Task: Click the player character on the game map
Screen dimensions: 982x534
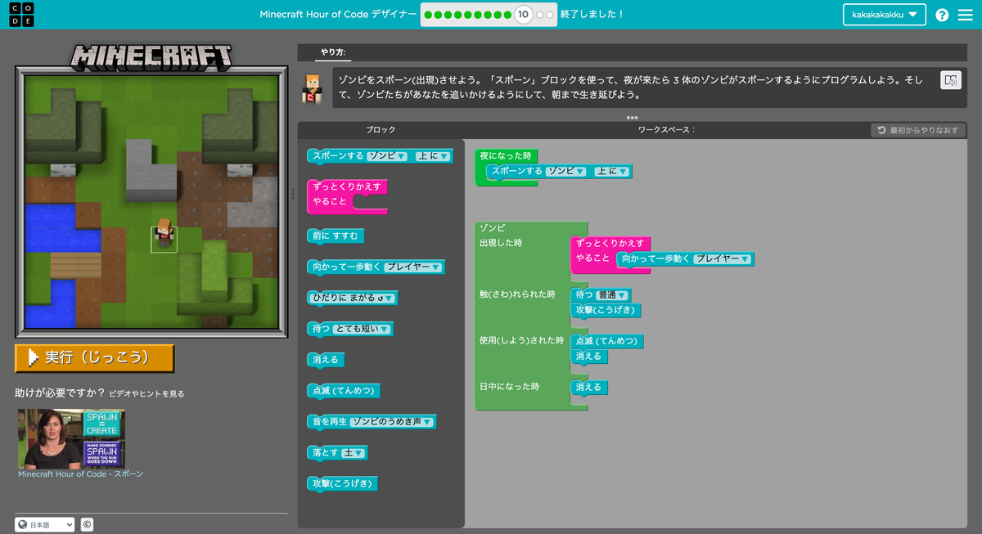Action: [x=164, y=235]
